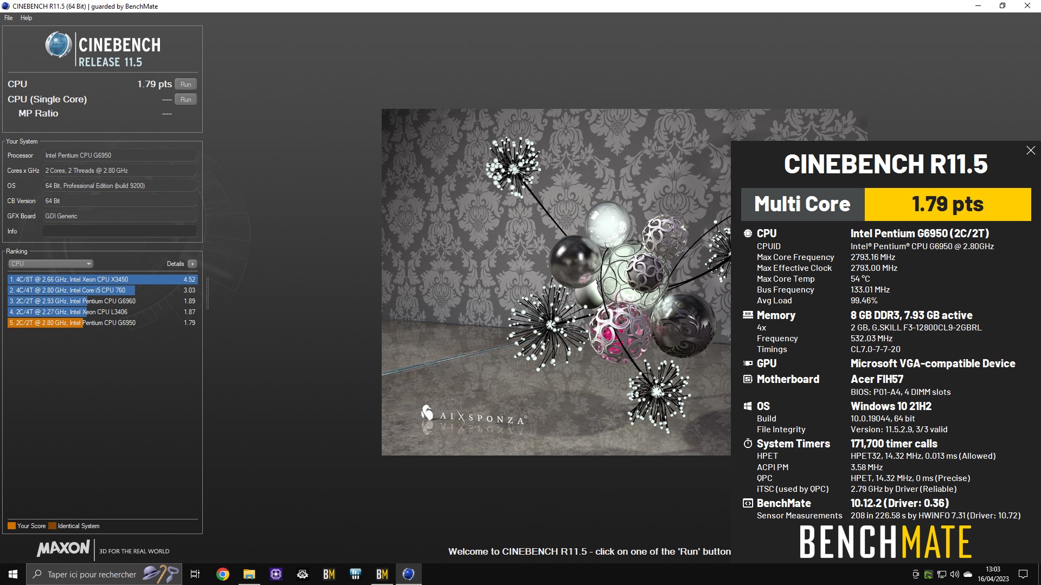The width and height of the screenshot is (1041, 585).
Task: Click the CPU chip icon in BenchMate panel
Action: coord(748,233)
